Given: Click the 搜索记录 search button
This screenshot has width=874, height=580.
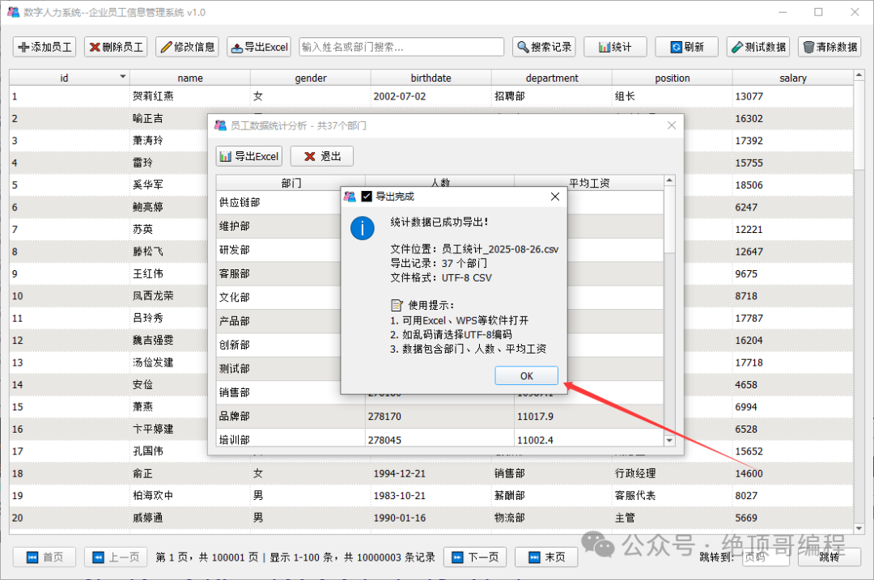Looking at the screenshot, I should click(x=544, y=47).
